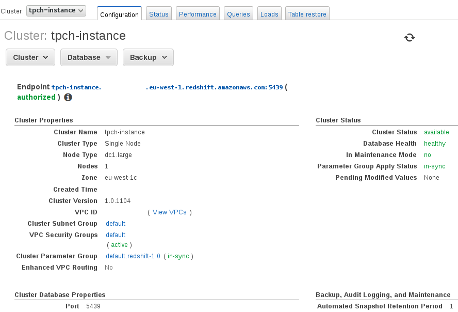The height and width of the screenshot is (312, 458).
Task: Click the healthy Database Health value
Action: click(x=434, y=144)
